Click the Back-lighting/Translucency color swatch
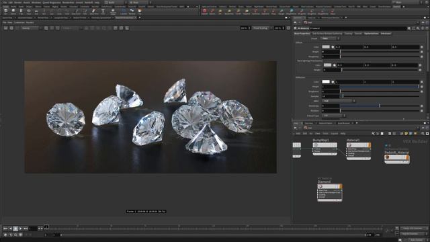This screenshot has width=430, height=242. 327,65
